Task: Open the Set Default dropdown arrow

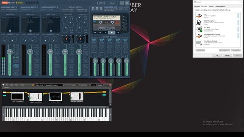Action: pyautogui.click(x=229, y=50)
